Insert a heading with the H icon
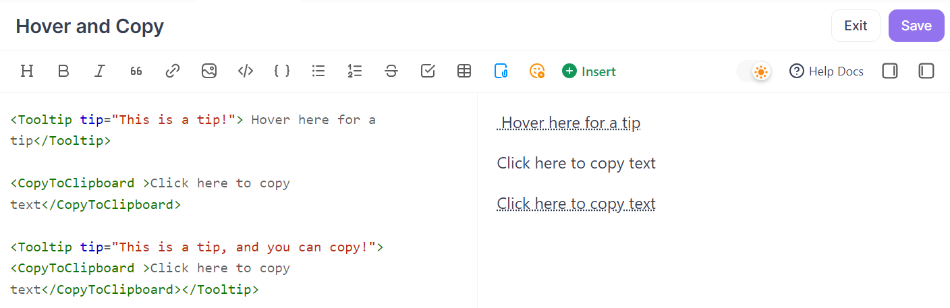Viewport: 950px width, 308px height. (27, 71)
